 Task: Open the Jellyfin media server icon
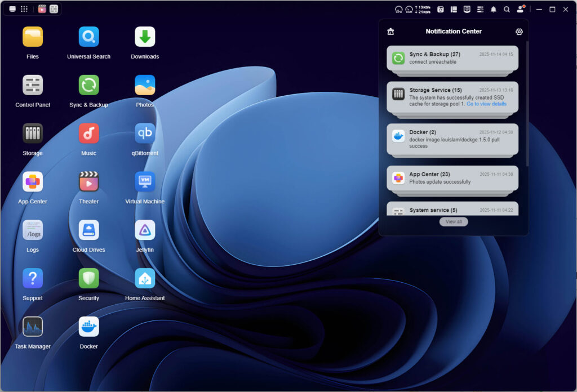145,230
